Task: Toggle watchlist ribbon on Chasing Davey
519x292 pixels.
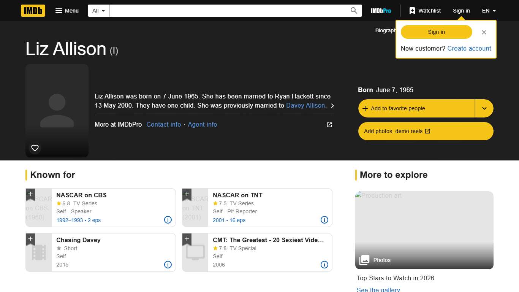Action: click(30, 239)
